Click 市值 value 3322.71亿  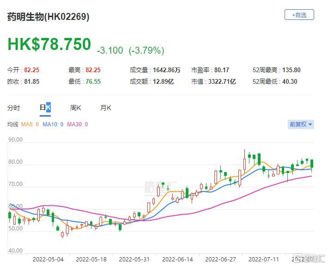pos(222,81)
